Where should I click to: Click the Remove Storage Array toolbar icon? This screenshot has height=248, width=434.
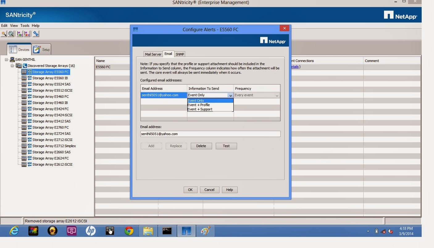pos(27,34)
